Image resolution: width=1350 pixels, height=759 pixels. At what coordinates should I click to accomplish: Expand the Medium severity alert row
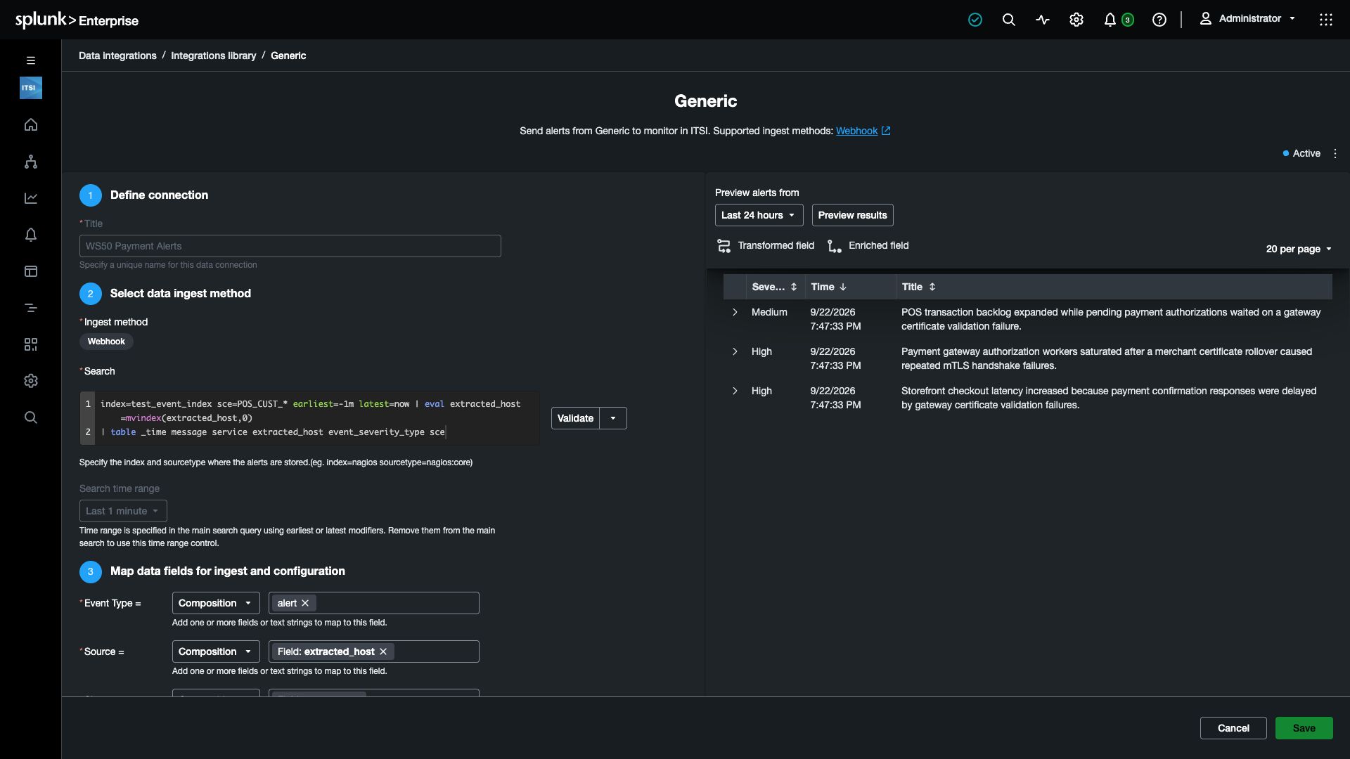point(735,312)
